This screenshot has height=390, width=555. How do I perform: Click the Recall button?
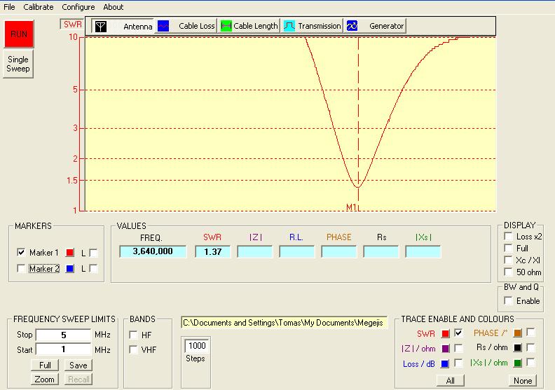tap(78, 379)
